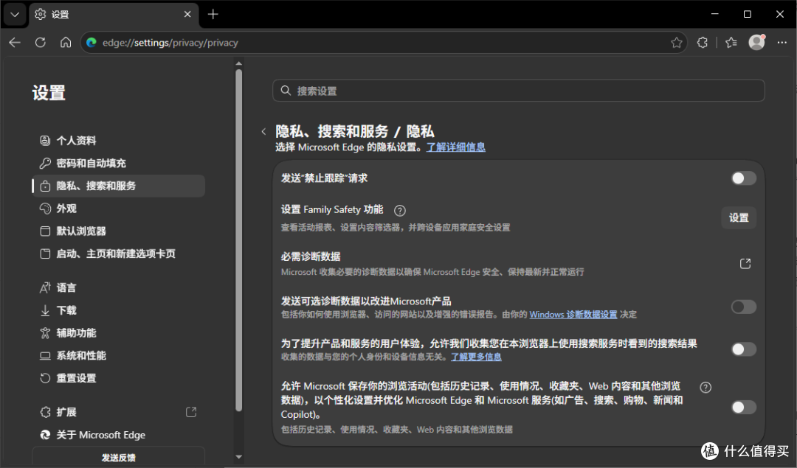This screenshot has width=797, height=468.
Task: Open the Extensions puzzle icon in toolbar
Action: [x=703, y=43]
